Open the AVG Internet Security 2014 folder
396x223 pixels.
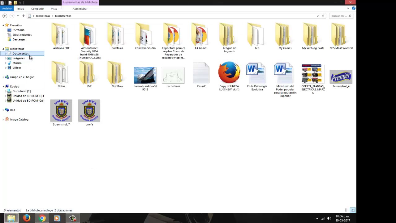[x=89, y=41]
